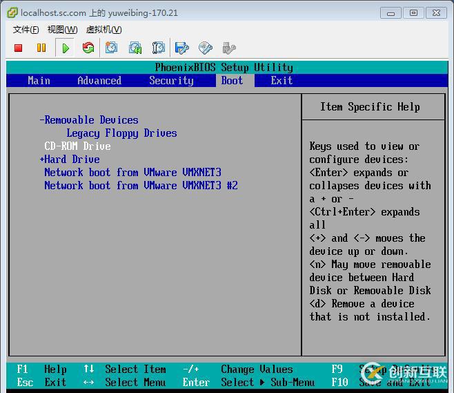Click the red Stop (power off) icon
Viewport: 454px width, 393px height.
[x=19, y=48]
